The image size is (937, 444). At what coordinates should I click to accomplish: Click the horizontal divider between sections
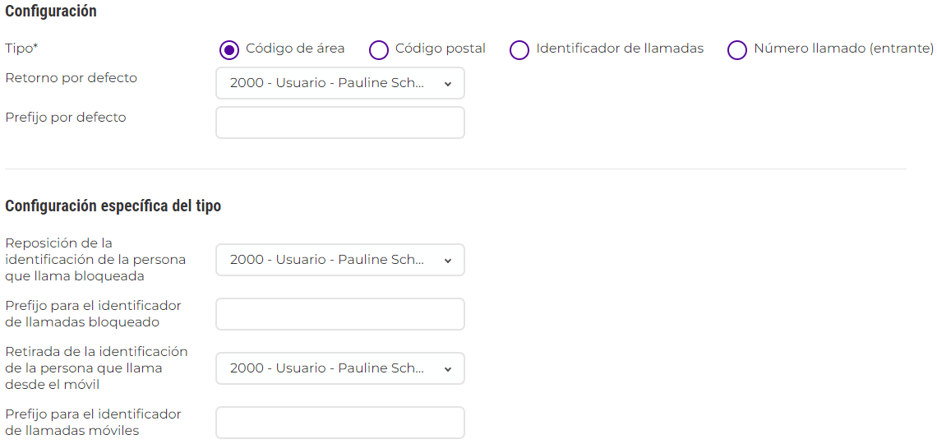455,169
